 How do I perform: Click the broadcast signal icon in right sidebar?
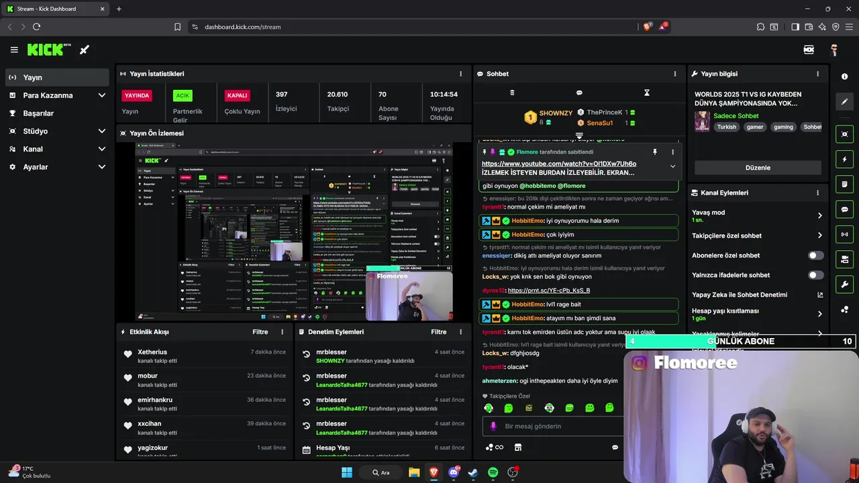point(844,234)
